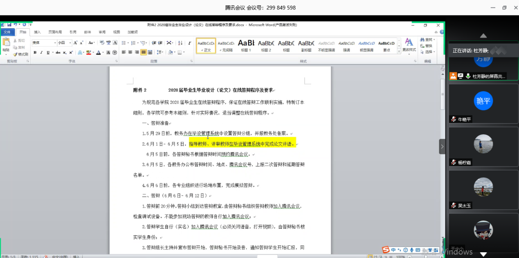Open the font name dropdown (宋体)
This screenshot has width=519, height=258.
click(x=55, y=43)
